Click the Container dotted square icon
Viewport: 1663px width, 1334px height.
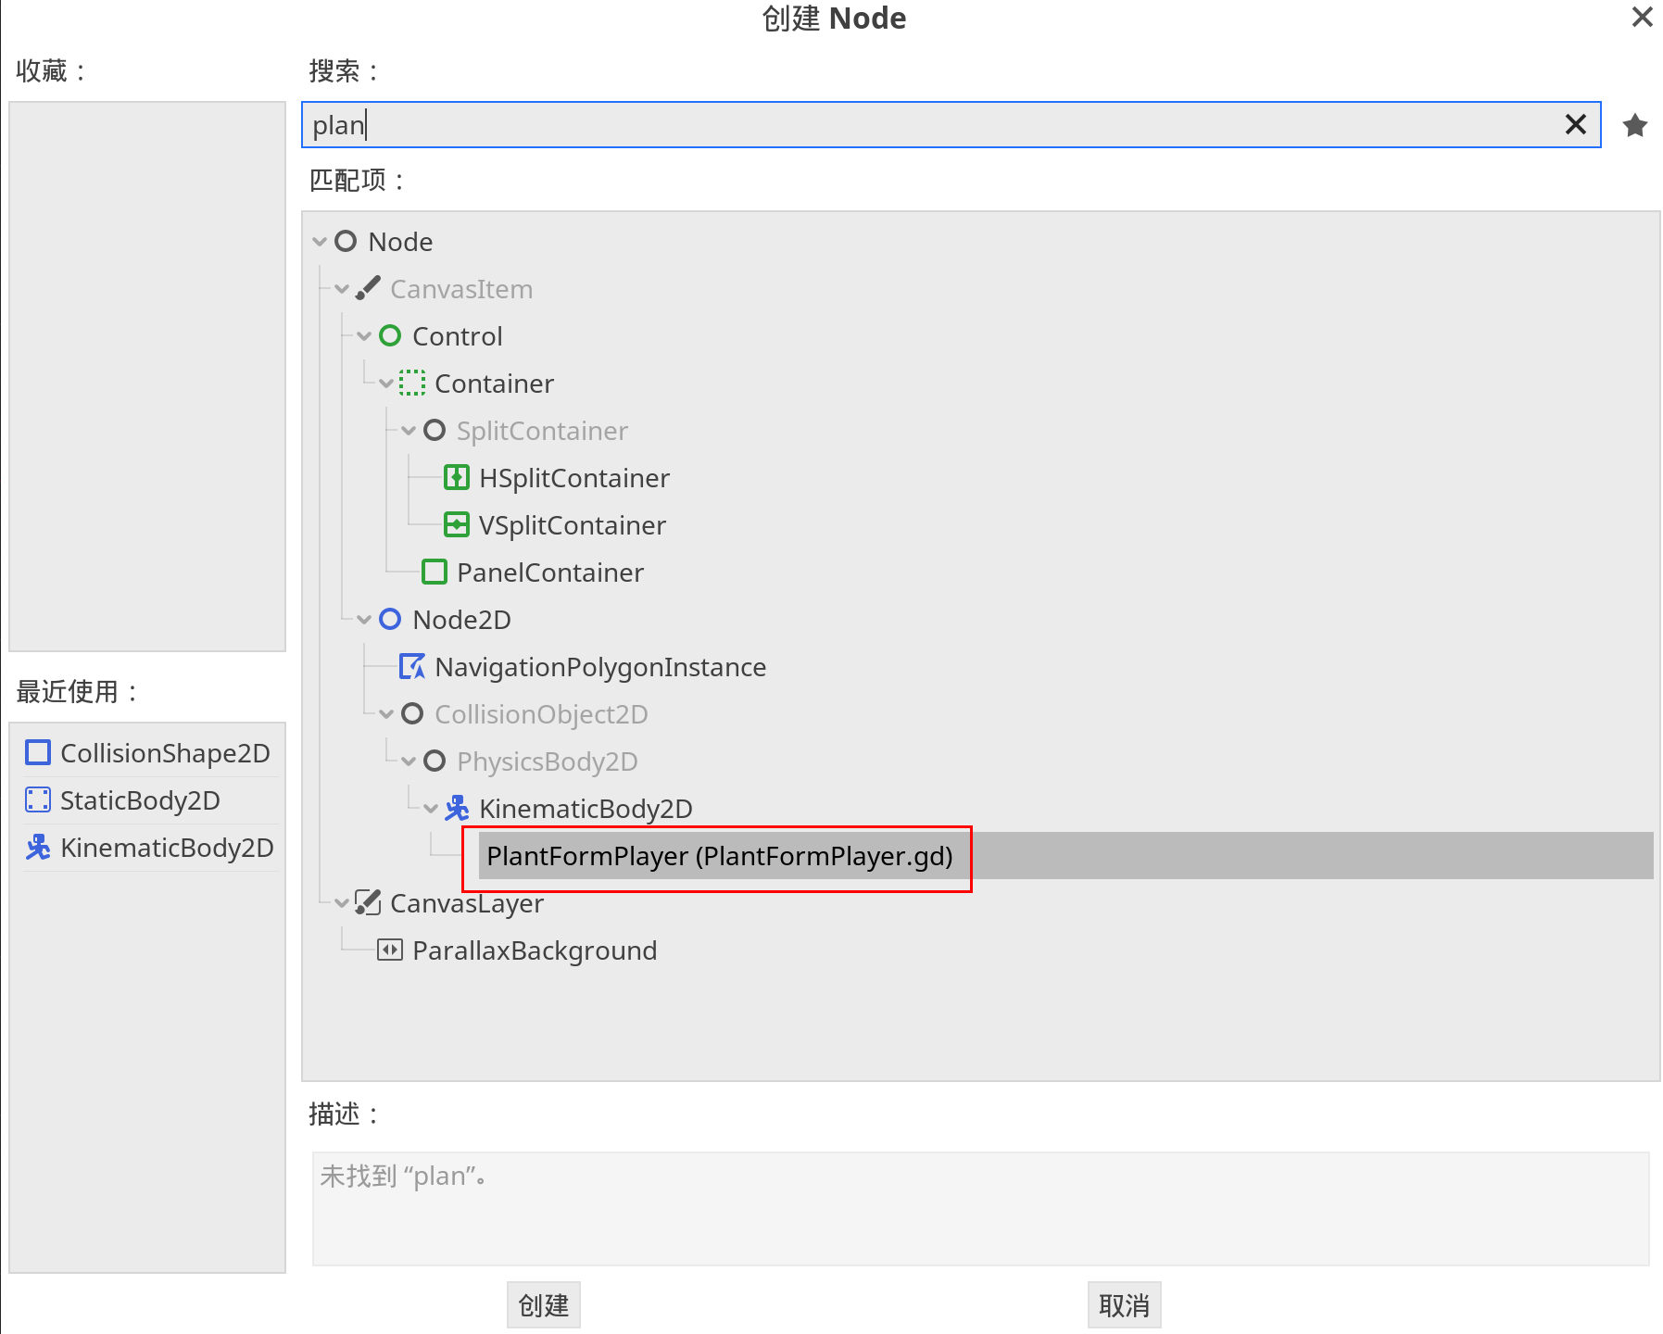click(412, 383)
